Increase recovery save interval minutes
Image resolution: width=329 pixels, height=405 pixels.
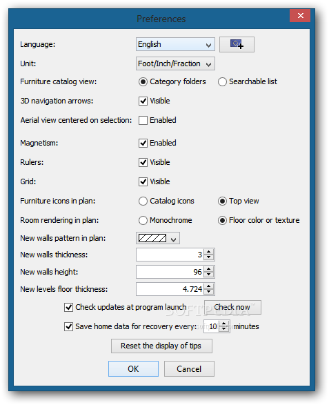pyautogui.click(x=224, y=324)
